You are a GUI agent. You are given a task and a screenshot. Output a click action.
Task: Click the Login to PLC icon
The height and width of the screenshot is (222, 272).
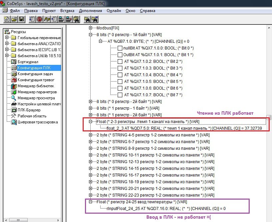pyautogui.click(x=61, y=19)
